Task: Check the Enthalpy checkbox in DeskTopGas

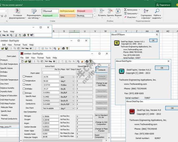Action: tap(24, 89)
